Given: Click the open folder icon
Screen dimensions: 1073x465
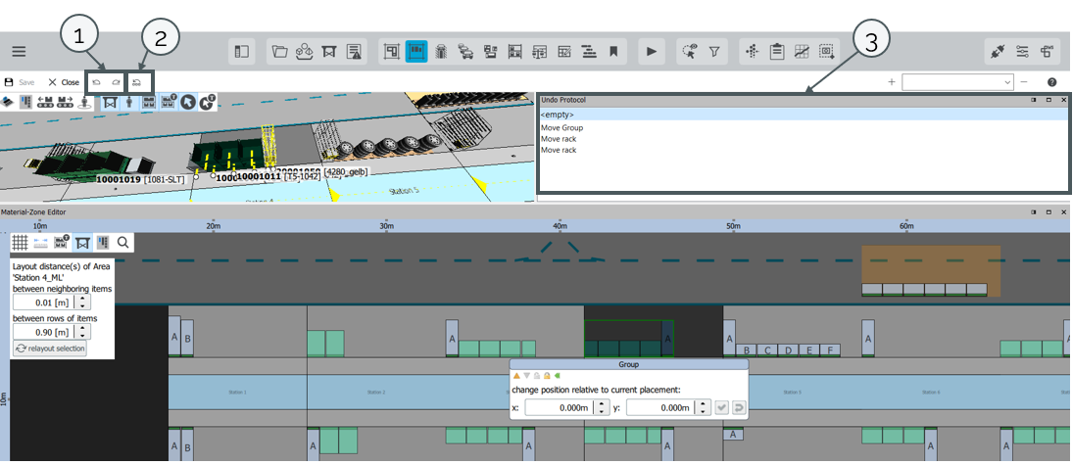Looking at the screenshot, I should [x=279, y=52].
